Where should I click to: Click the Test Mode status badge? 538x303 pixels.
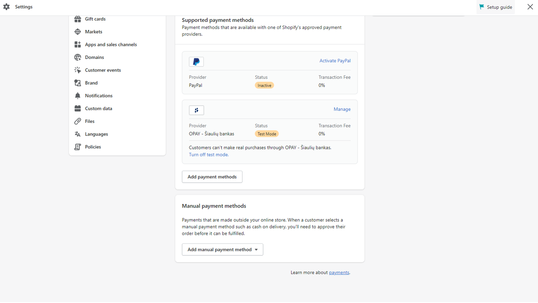(x=267, y=134)
